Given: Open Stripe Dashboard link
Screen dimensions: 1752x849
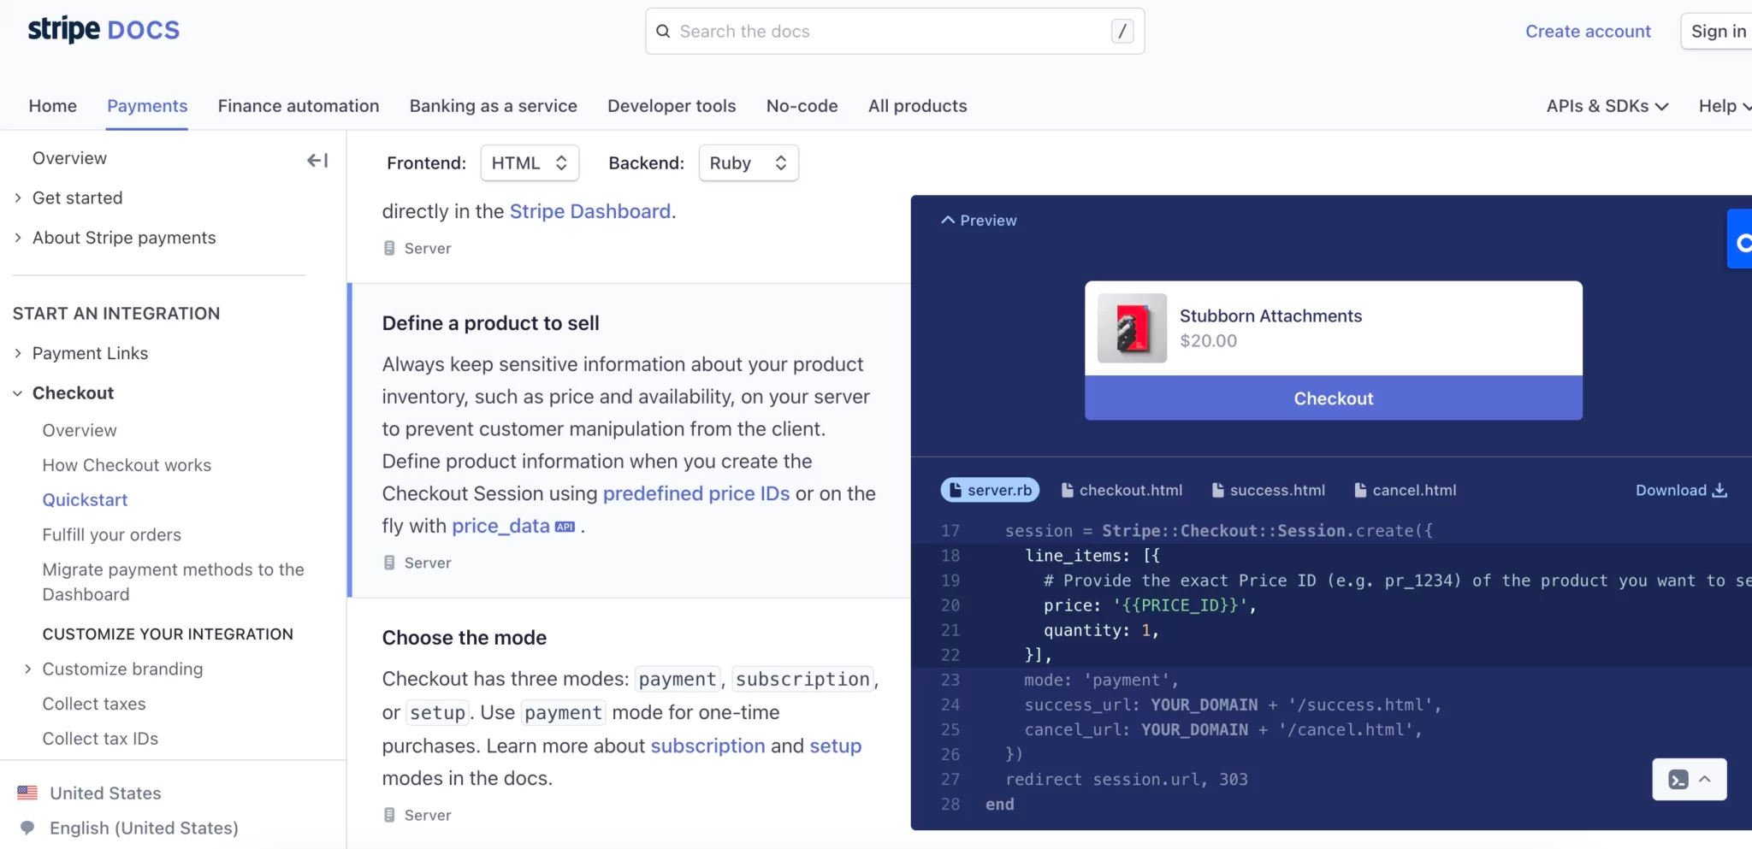Looking at the screenshot, I should [590, 211].
